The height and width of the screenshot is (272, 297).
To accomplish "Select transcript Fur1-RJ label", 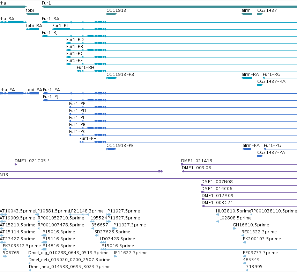I will 50,33.
